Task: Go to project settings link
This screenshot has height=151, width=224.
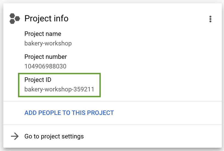Action: point(54,137)
